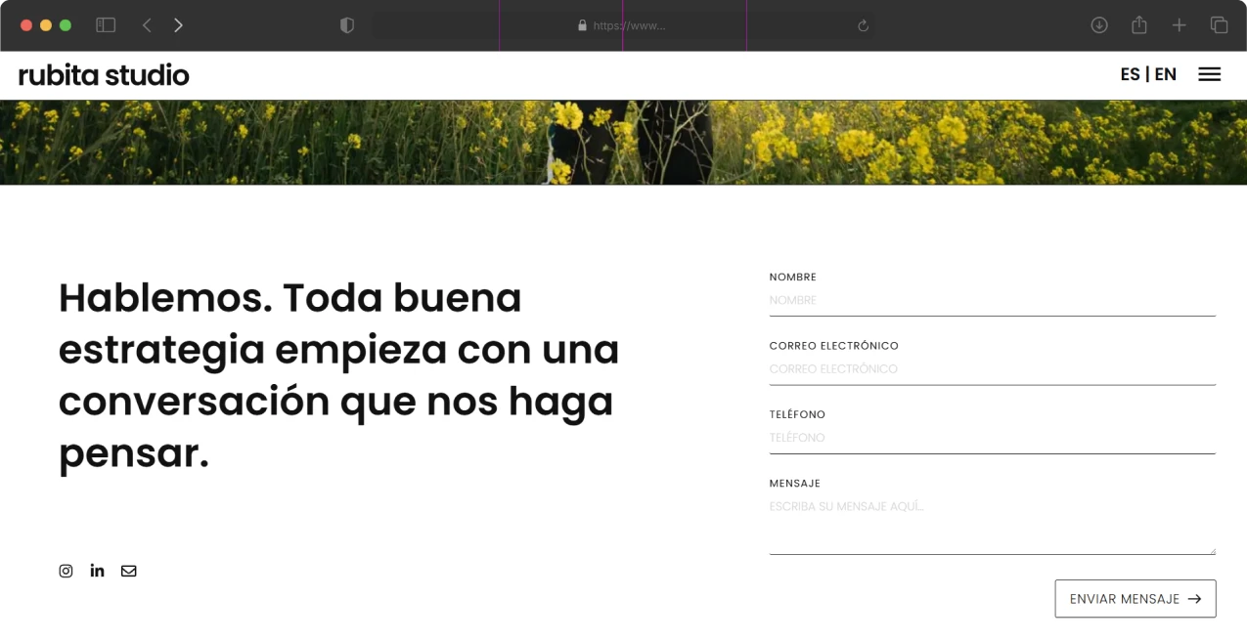Click the rubita studio logo
This screenshot has width=1247, height=641.
point(102,73)
